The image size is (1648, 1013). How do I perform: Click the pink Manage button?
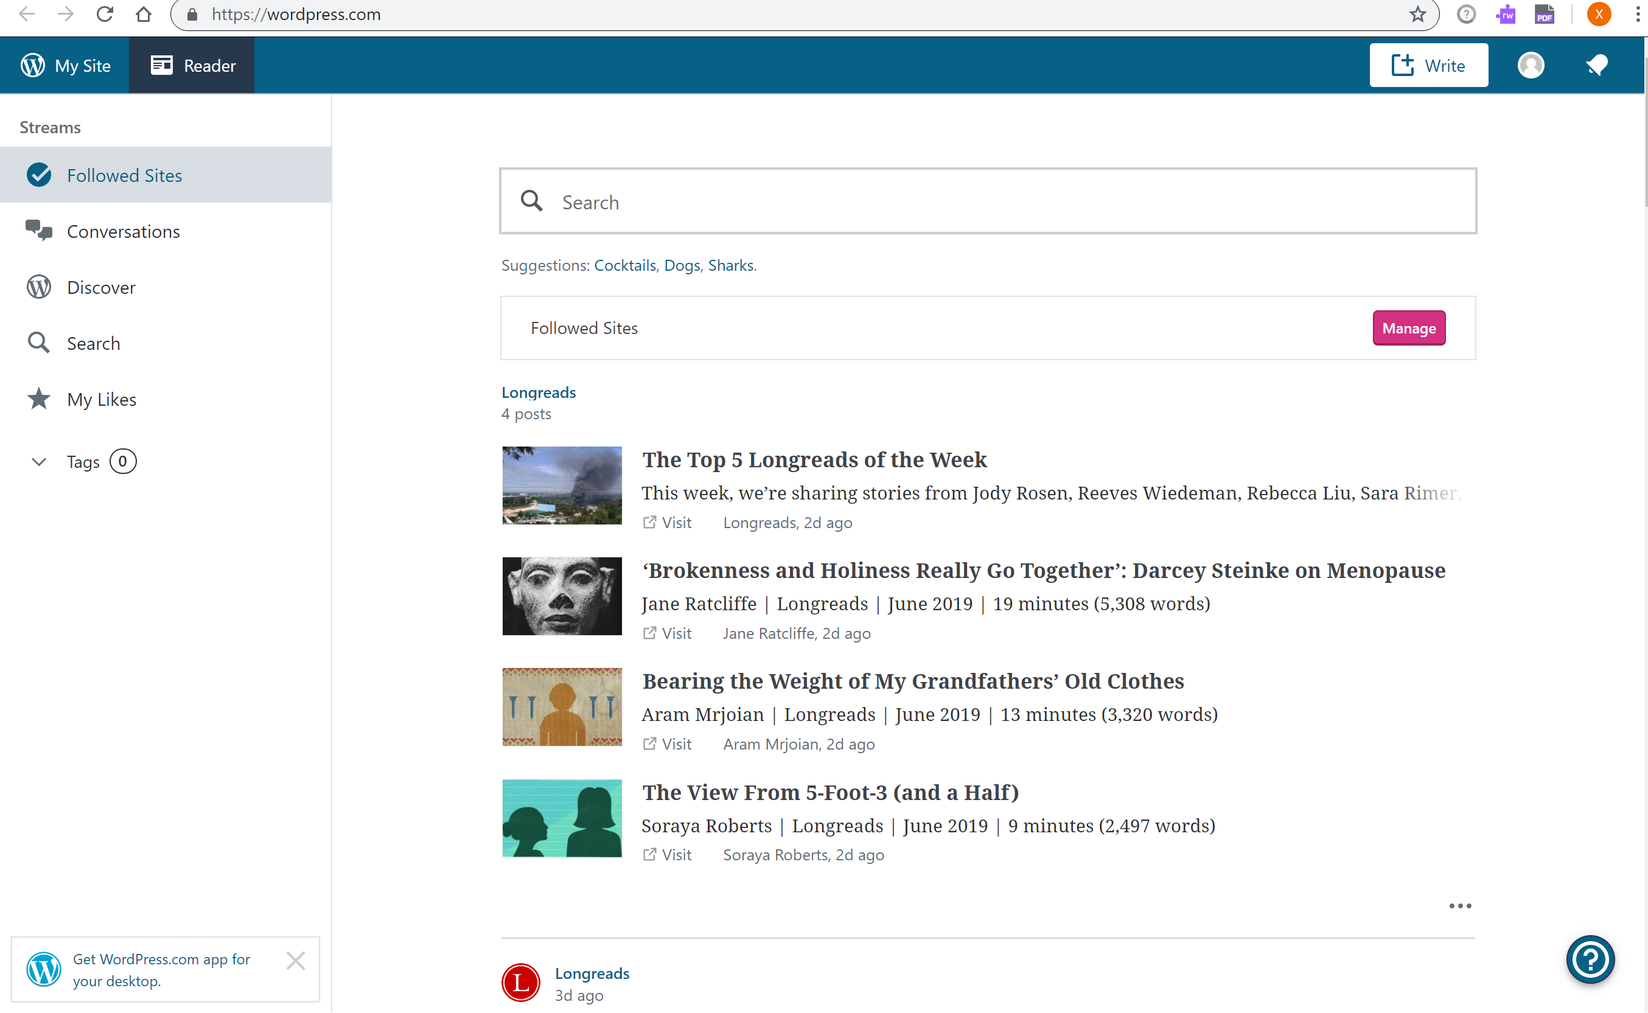tap(1408, 329)
